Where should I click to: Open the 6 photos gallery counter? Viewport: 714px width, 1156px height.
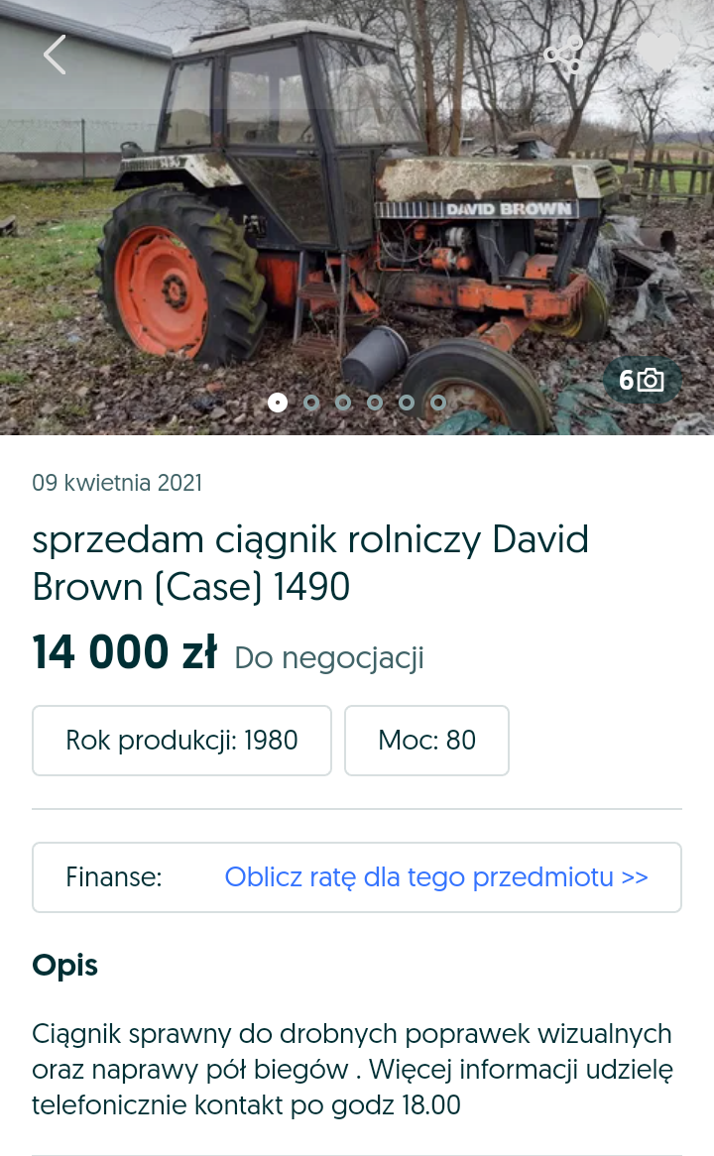(x=642, y=380)
